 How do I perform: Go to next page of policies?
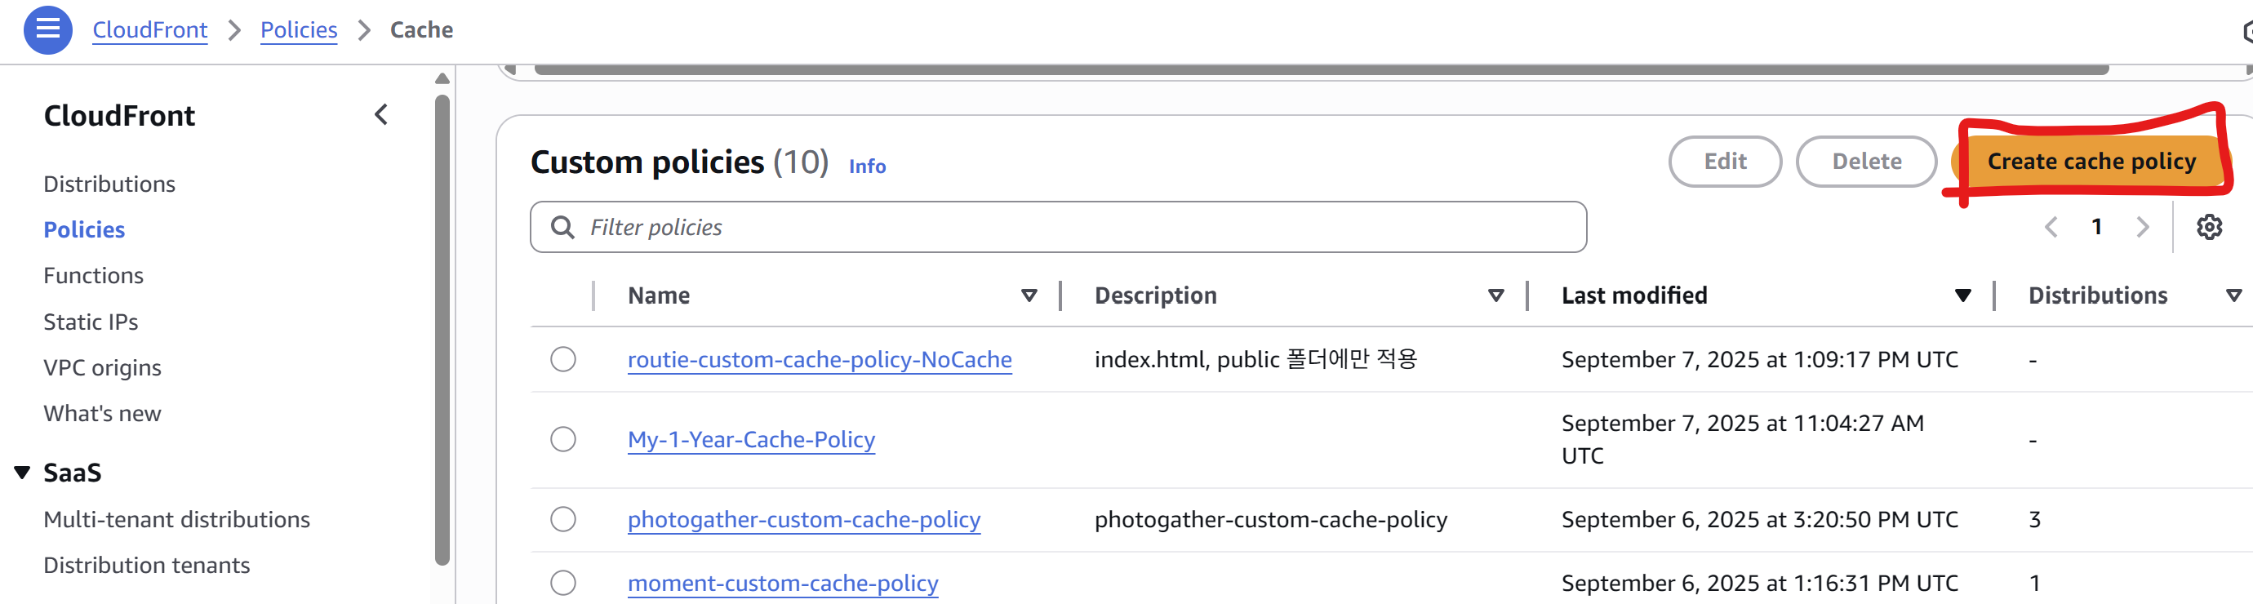point(2143,227)
